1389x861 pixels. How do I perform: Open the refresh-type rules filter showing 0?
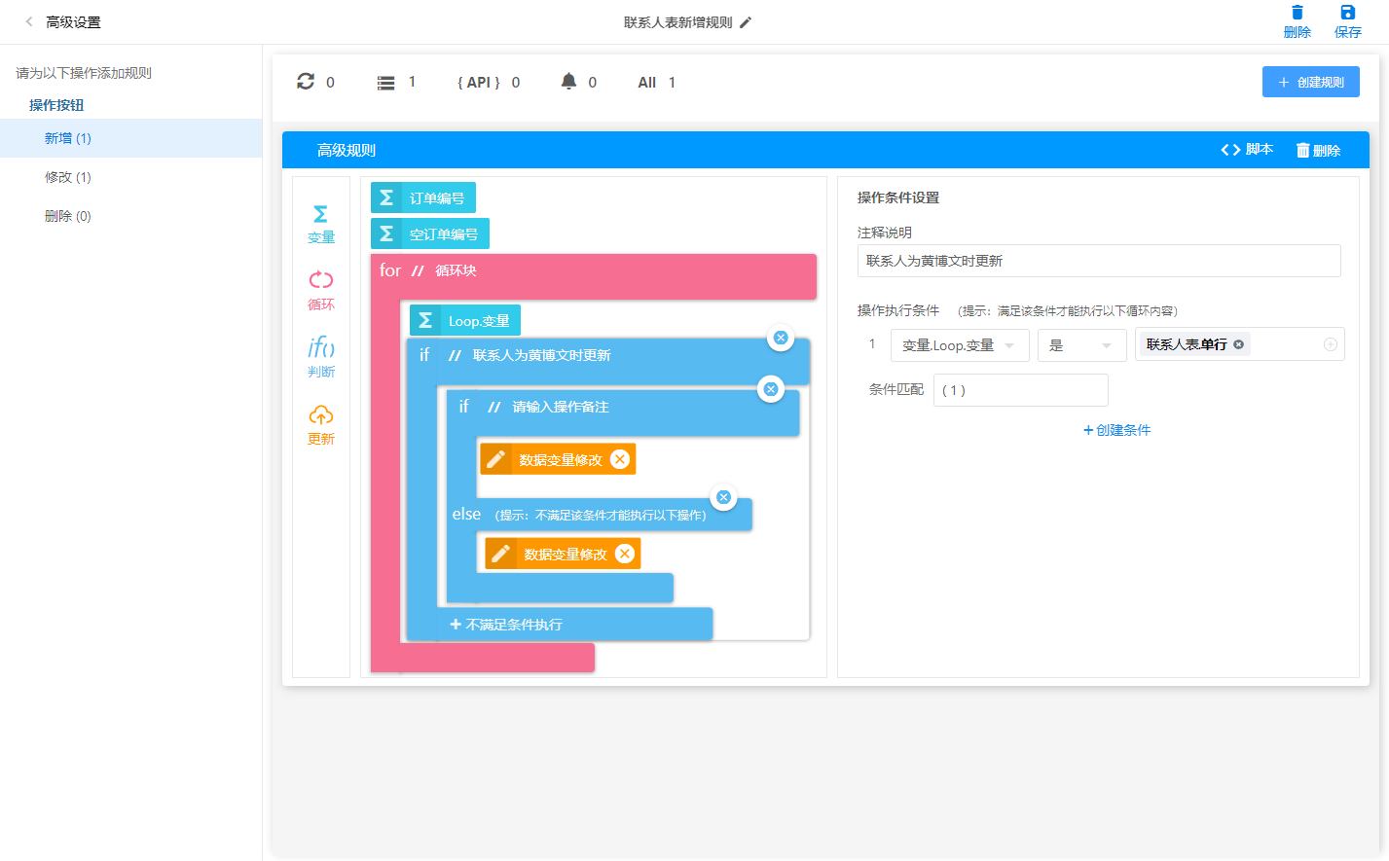pyautogui.click(x=315, y=82)
